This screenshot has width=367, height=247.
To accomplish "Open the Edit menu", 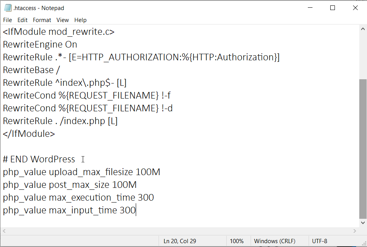I will coord(22,20).
